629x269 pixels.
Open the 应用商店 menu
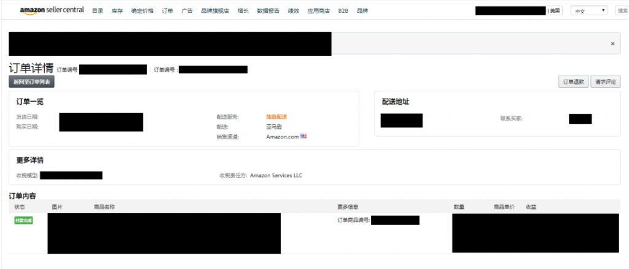click(x=319, y=11)
